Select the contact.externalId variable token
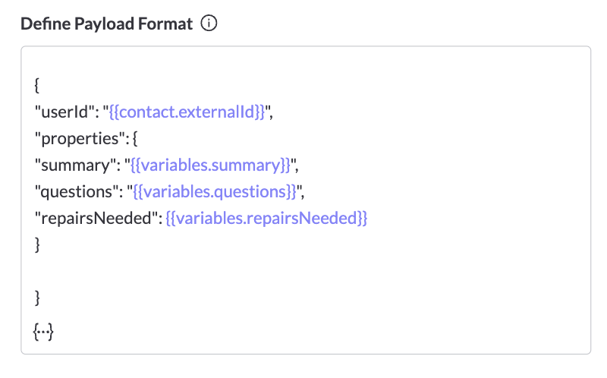The width and height of the screenshot is (607, 378). point(187,112)
